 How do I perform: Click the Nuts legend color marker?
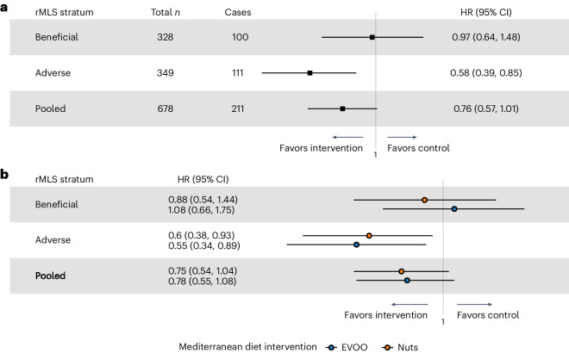[x=388, y=347]
